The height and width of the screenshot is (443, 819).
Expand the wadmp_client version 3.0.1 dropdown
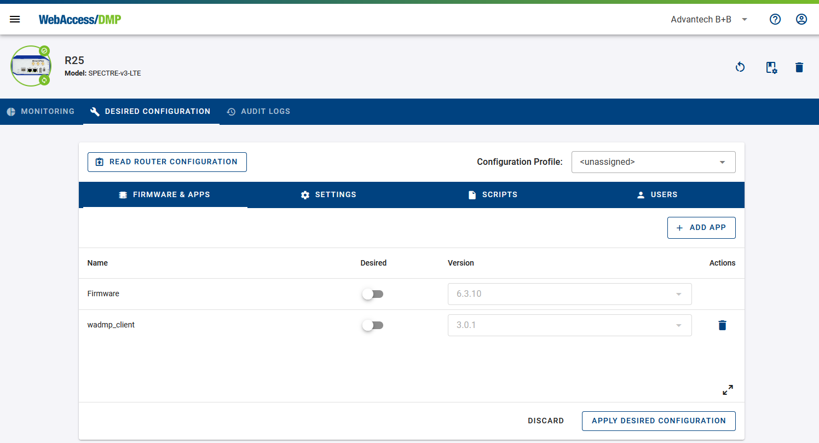pos(569,325)
